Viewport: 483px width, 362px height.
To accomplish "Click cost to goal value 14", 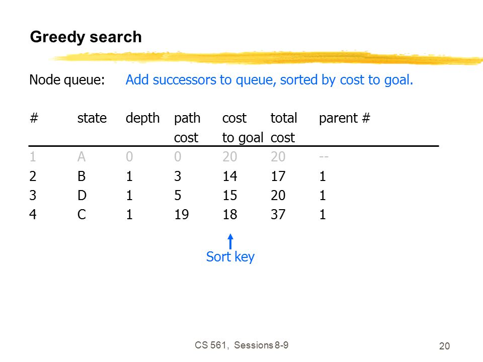I will pos(230,176).
